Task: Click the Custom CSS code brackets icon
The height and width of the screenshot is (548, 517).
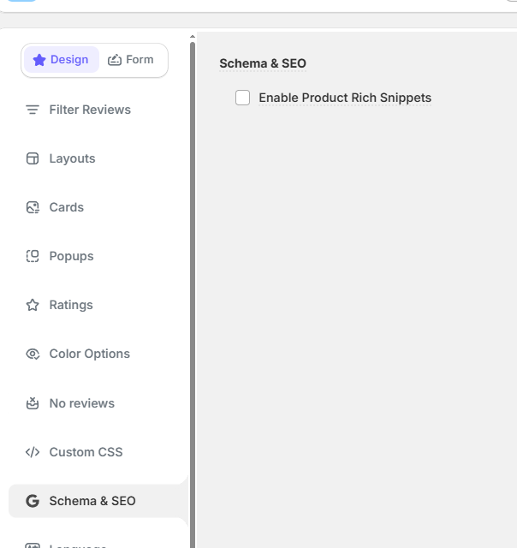Action: click(x=33, y=452)
